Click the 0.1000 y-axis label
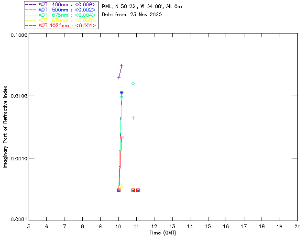Screen dimensions: 306x245 tap(19, 35)
